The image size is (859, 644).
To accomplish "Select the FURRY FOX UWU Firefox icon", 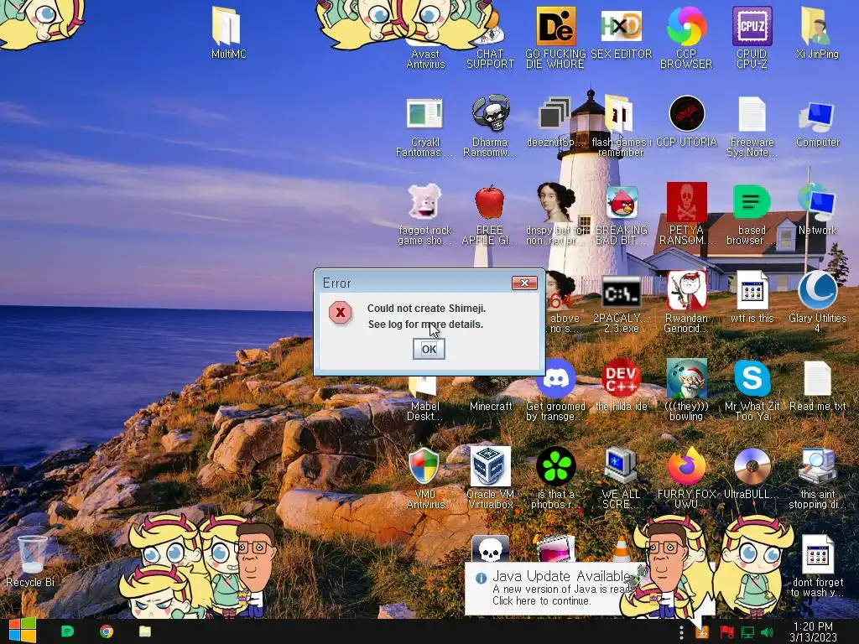I will (x=686, y=466).
